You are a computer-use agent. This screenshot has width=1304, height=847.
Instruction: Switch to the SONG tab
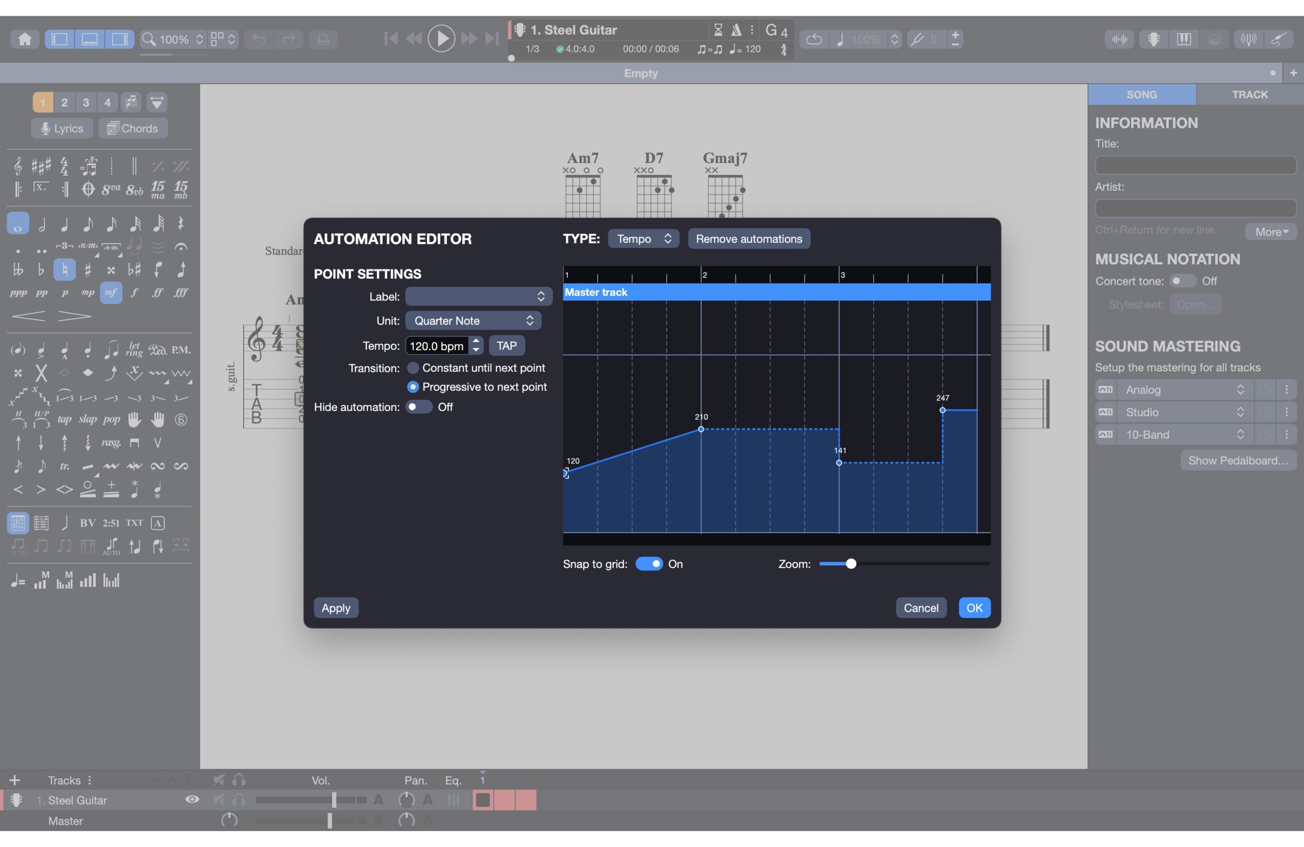(1142, 94)
